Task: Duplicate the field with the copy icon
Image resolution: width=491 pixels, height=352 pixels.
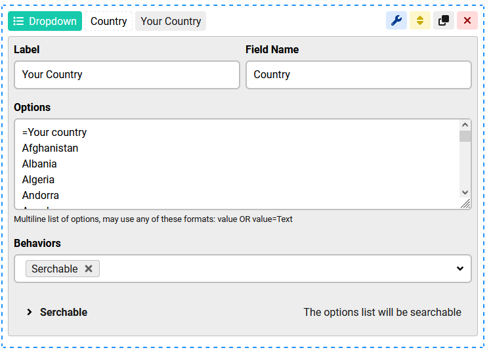Action: (444, 20)
